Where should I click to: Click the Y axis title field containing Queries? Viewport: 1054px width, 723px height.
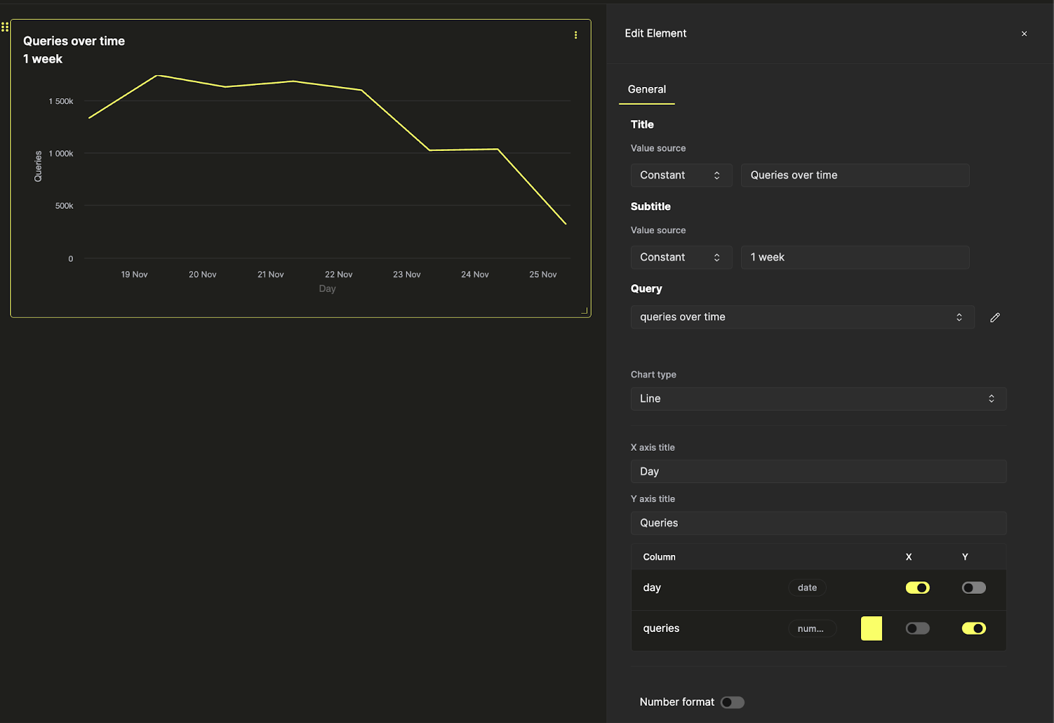point(818,523)
